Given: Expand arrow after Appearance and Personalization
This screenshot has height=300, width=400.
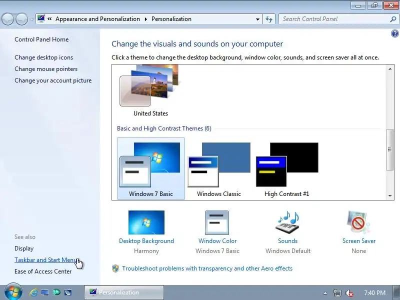Looking at the screenshot, I should point(145,19).
